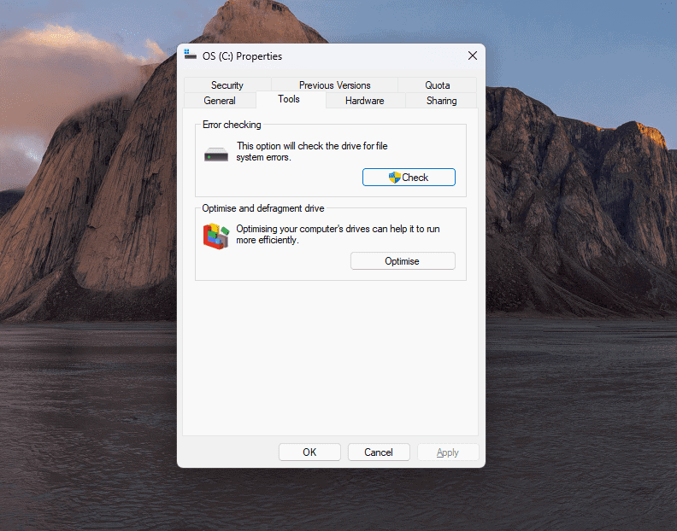Screen dimensions: 677x531
Task: Click the Optimise button
Action: [403, 261]
